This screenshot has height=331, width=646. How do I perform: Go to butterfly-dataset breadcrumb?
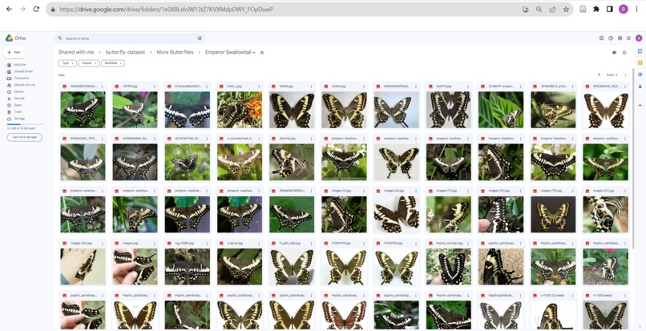tap(125, 52)
